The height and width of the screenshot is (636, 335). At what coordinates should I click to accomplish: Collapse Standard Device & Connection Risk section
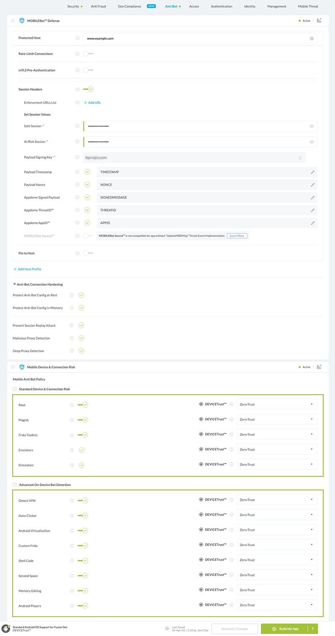(15, 389)
